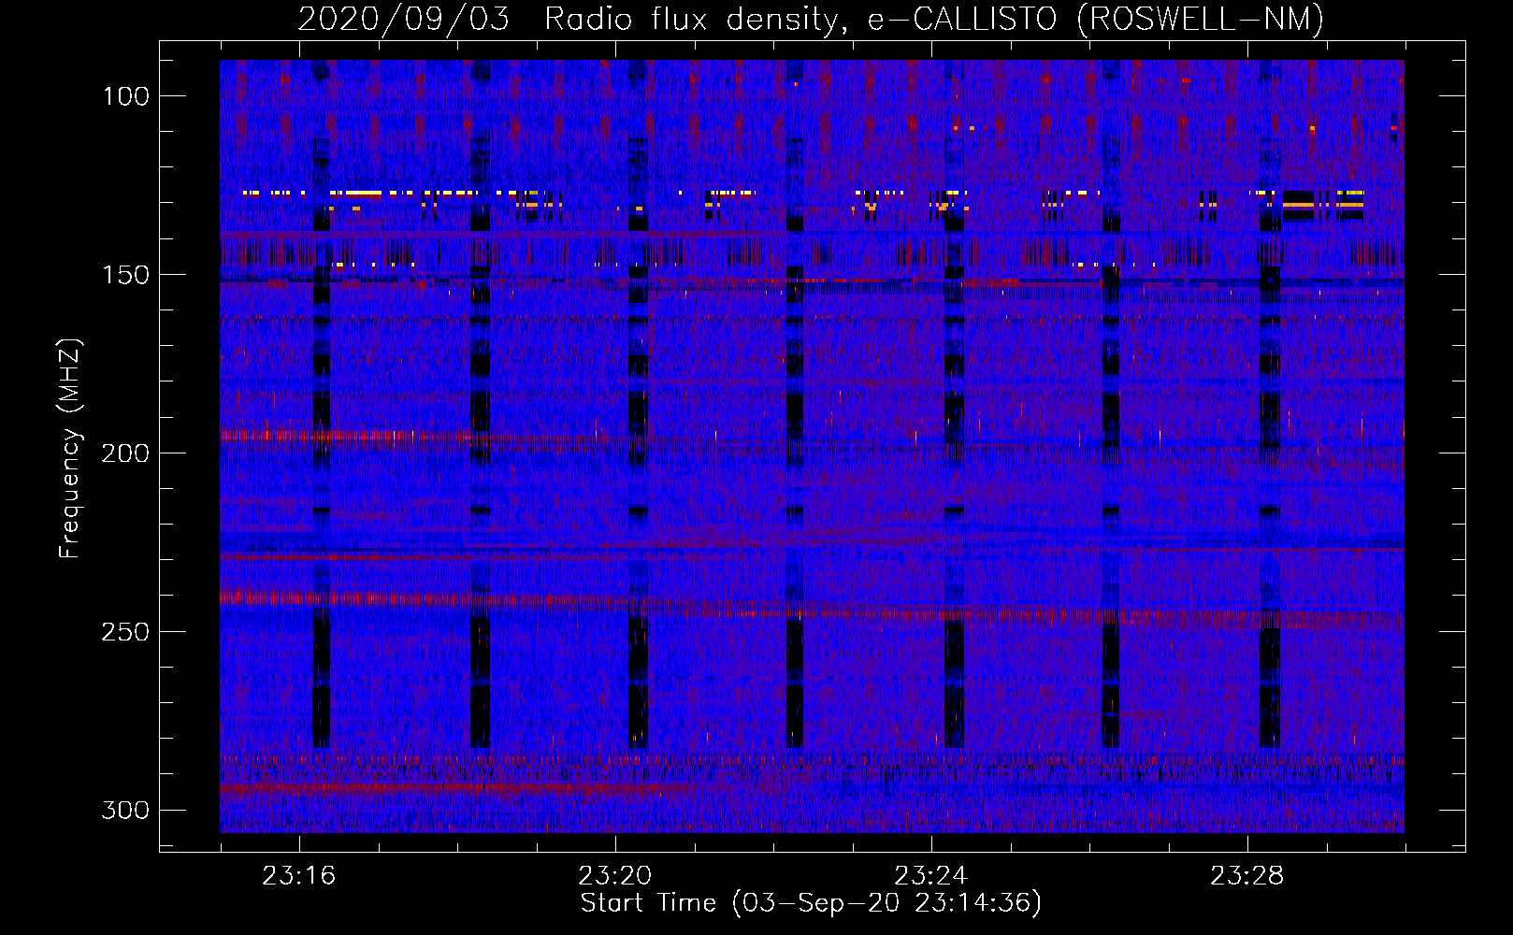The height and width of the screenshot is (935, 1513).
Task: Click the 150 frequency tick label
Action: click(125, 275)
